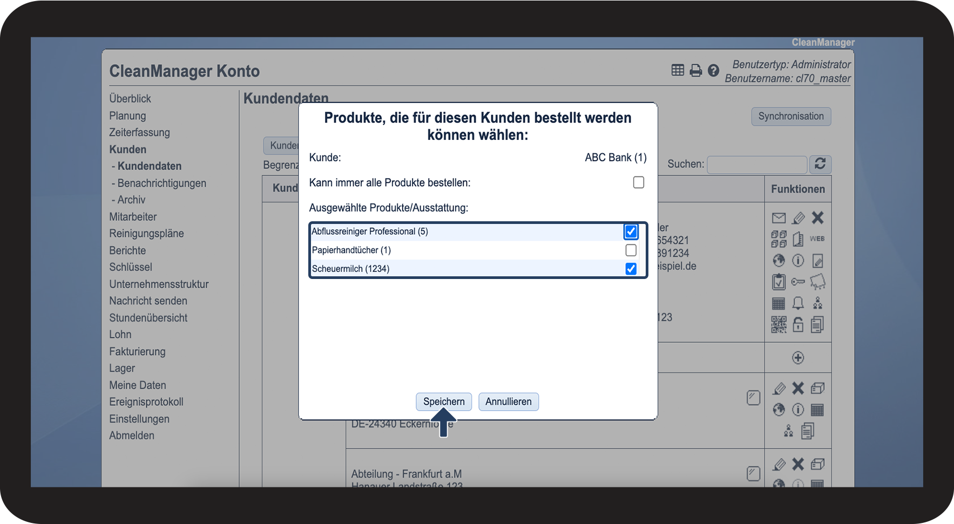Select the 'Papierhandtücher (1)' product row text

[351, 250]
